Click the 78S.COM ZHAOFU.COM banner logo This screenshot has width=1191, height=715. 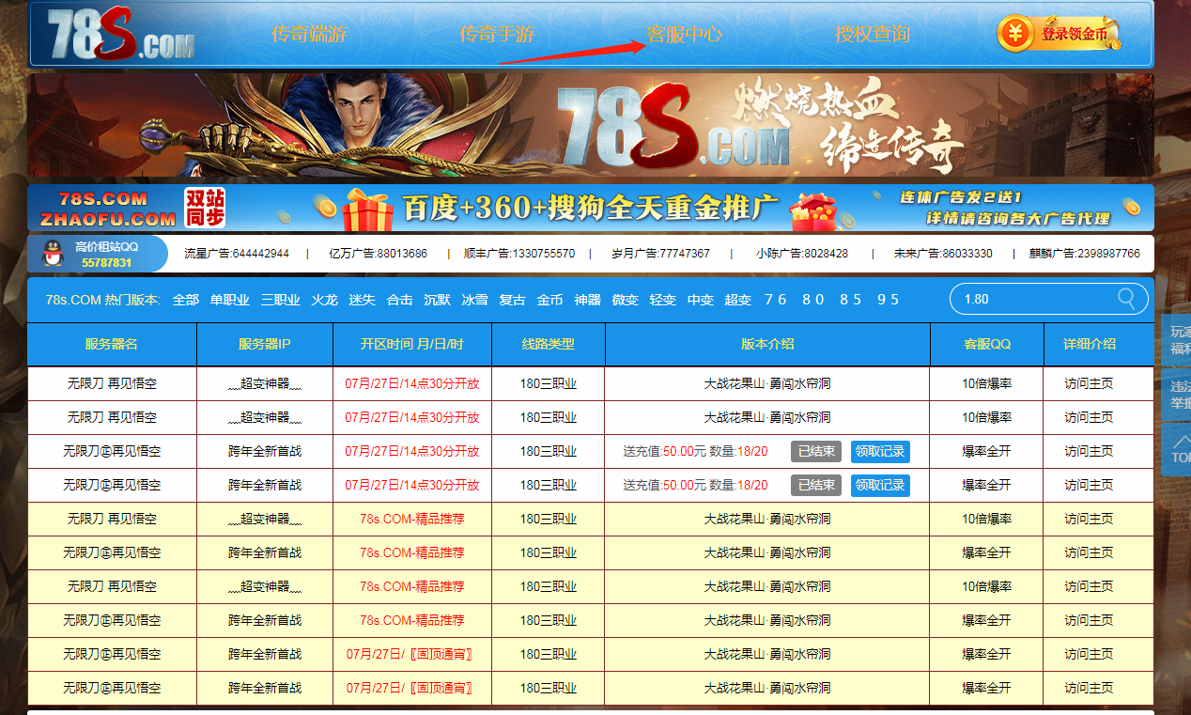coord(107,209)
